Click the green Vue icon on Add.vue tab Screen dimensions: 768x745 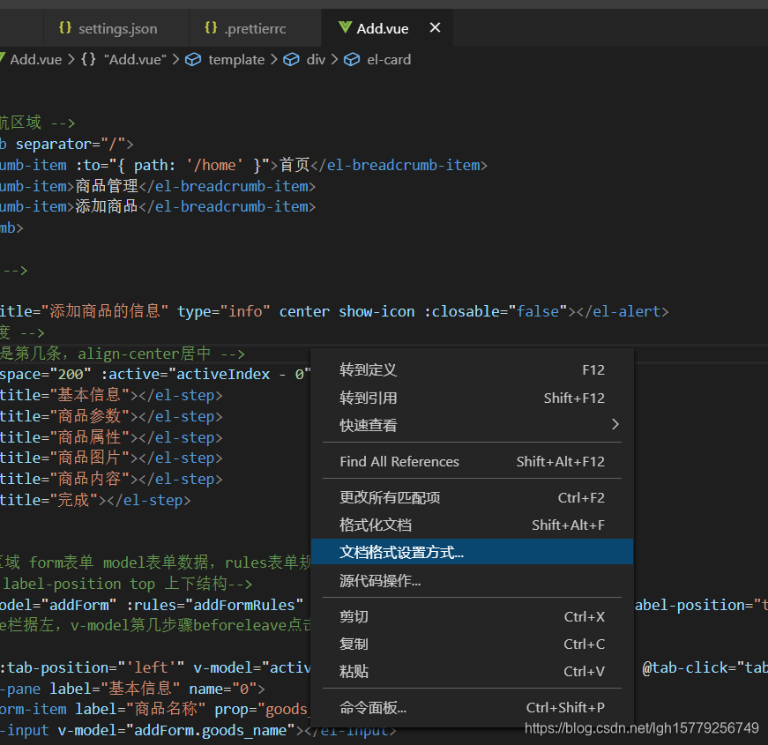coord(345,27)
